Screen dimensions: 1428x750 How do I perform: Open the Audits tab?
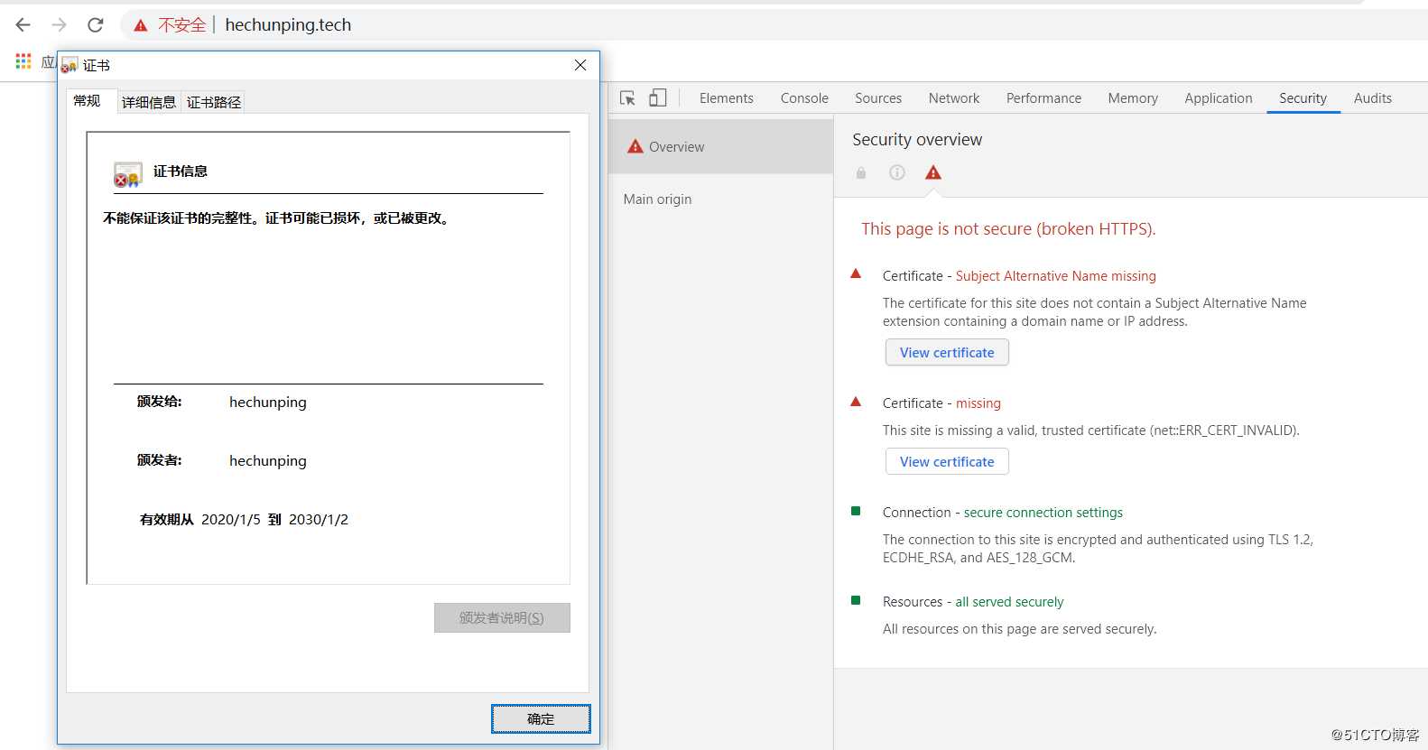point(1373,98)
